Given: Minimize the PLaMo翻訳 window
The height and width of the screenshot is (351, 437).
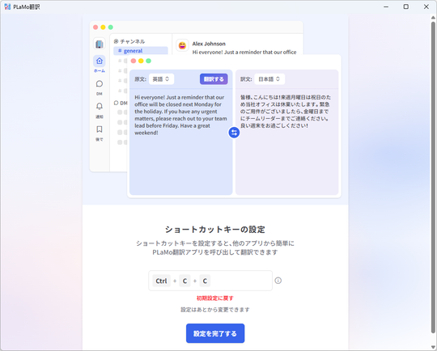Looking at the screenshot, I should pyautogui.click(x=386, y=6).
